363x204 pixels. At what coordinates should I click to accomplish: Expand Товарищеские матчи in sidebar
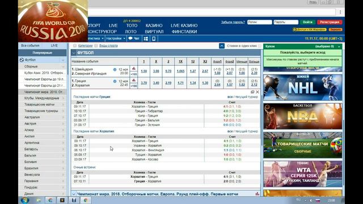click(x=43, y=104)
